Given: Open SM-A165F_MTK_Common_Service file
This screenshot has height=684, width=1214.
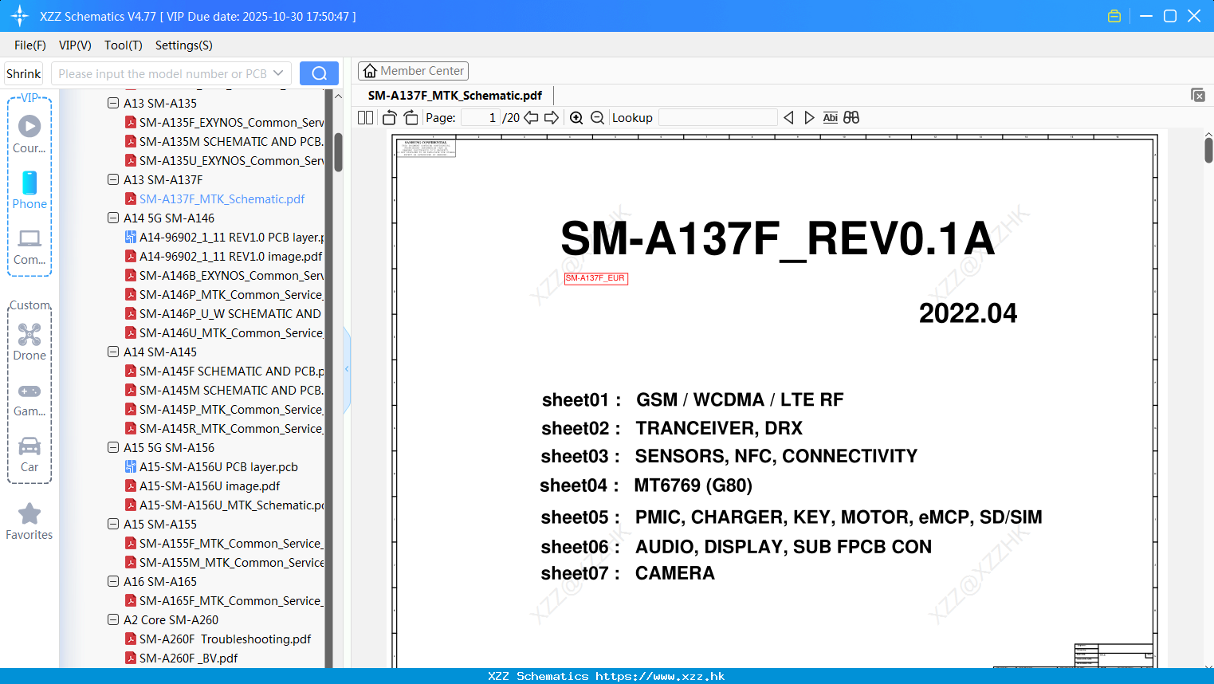Looking at the screenshot, I should tap(230, 600).
